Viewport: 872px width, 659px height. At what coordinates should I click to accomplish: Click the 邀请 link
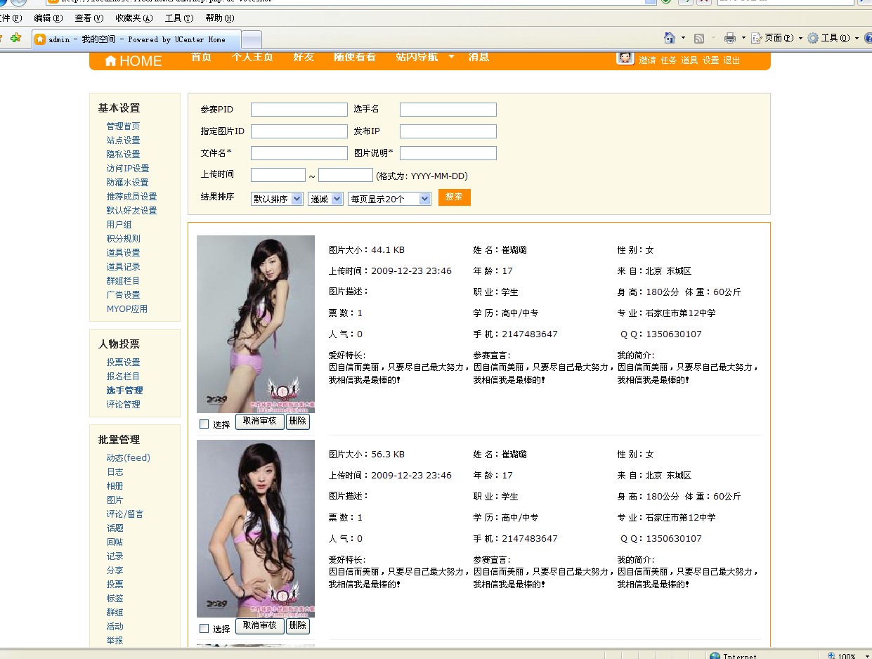[x=647, y=60]
